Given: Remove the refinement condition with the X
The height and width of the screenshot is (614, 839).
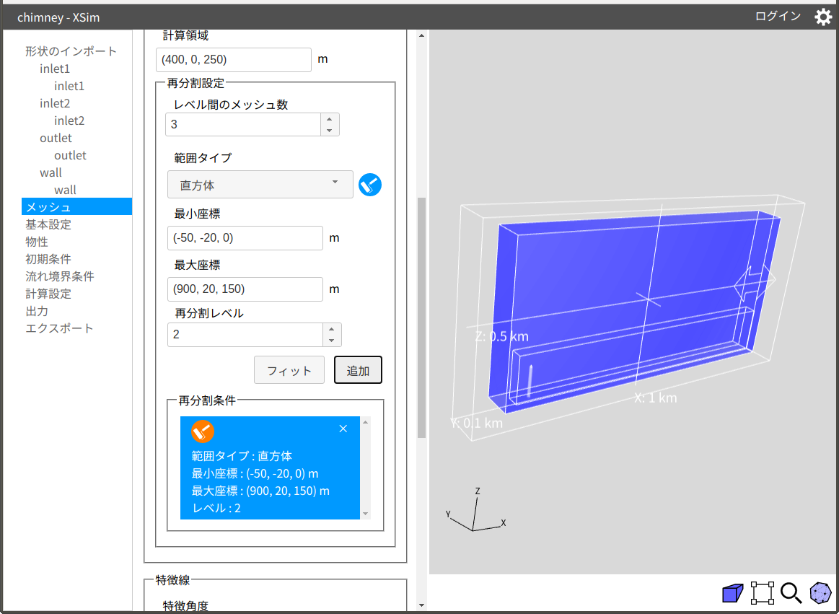Looking at the screenshot, I should click(x=343, y=429).
